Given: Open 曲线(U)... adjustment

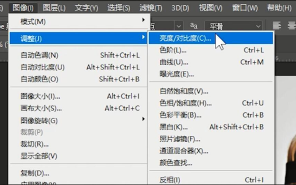Looking at the screenshot, I should [211, 62].
